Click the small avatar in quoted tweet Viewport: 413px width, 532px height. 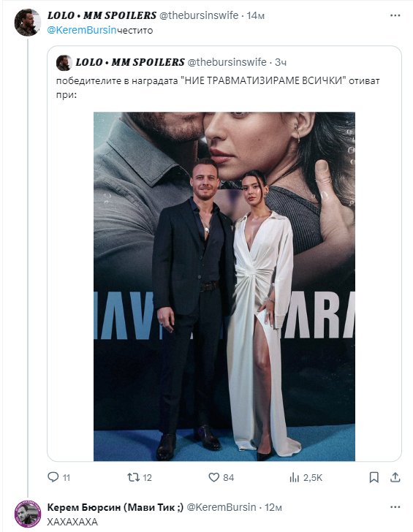[x=64, y=62]
